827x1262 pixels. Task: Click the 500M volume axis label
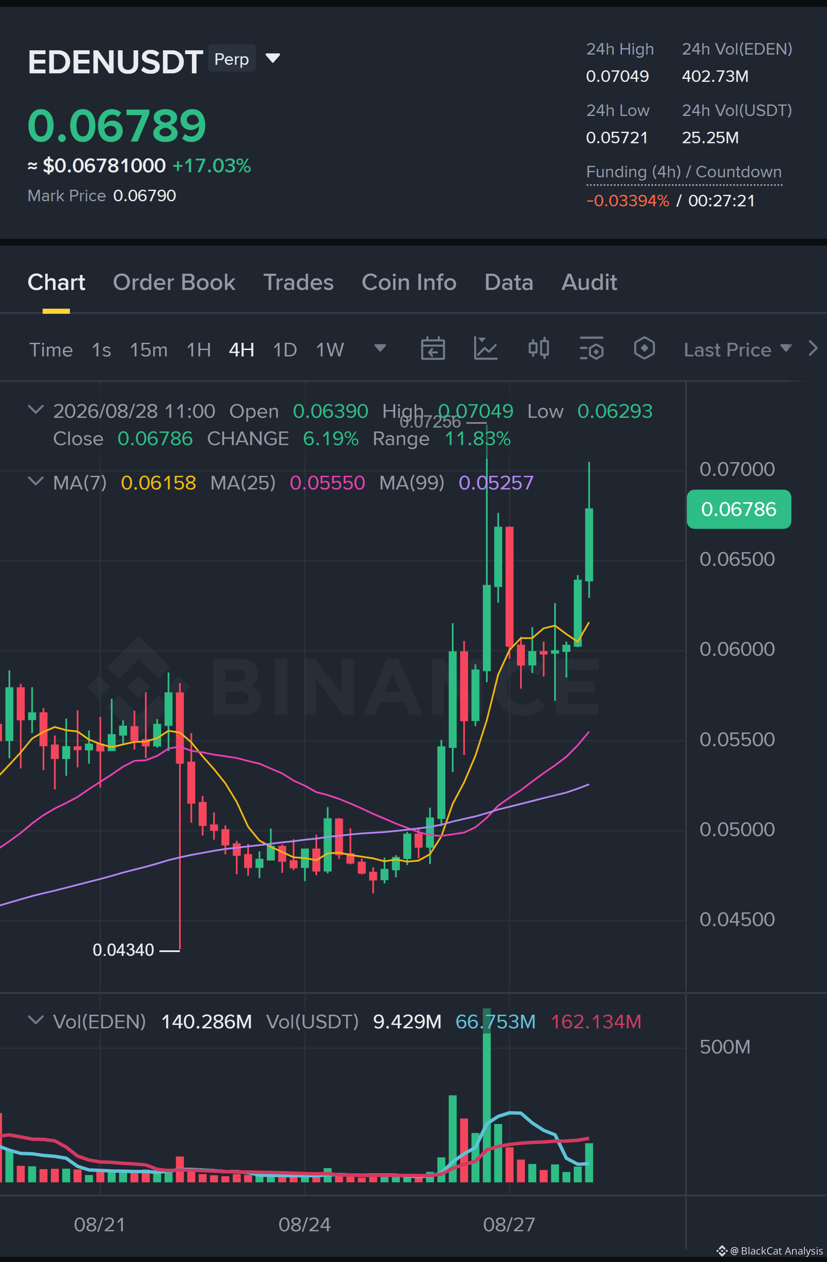tap(725, 1047)
